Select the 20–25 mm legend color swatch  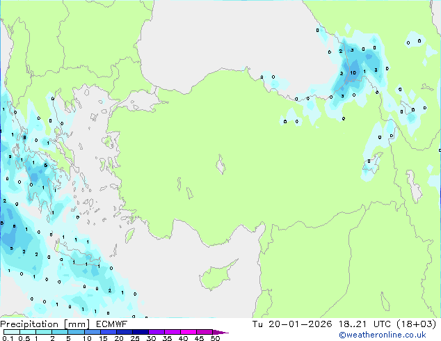pyautogui.click(x=125, y=332)
